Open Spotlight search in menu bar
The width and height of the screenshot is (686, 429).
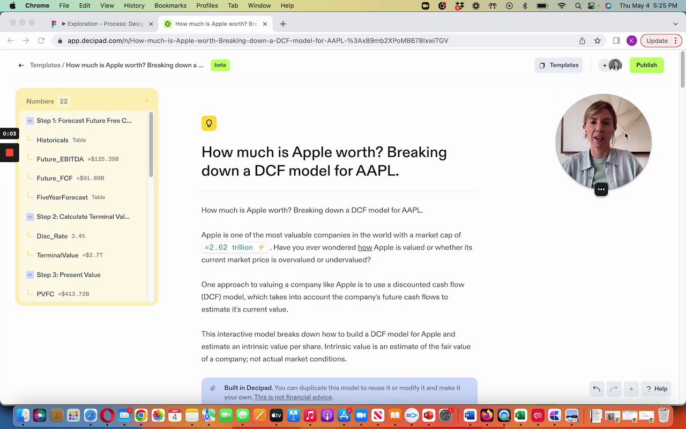click(578, 5)
